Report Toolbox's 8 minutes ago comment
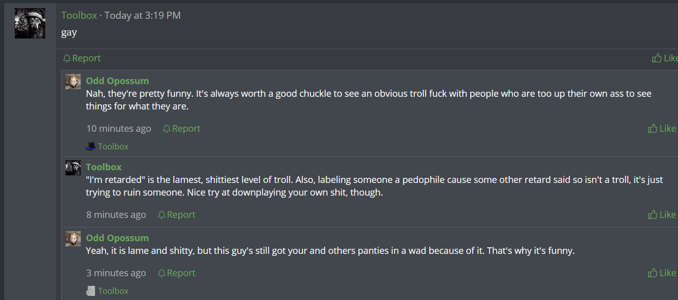The image size is (678, 300). click(176, 215)
